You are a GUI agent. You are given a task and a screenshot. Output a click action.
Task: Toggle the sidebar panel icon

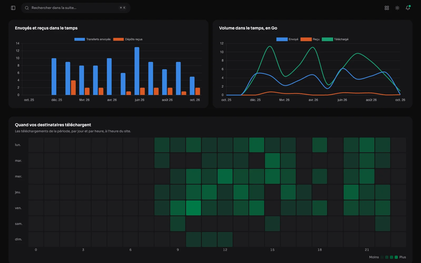13,8
